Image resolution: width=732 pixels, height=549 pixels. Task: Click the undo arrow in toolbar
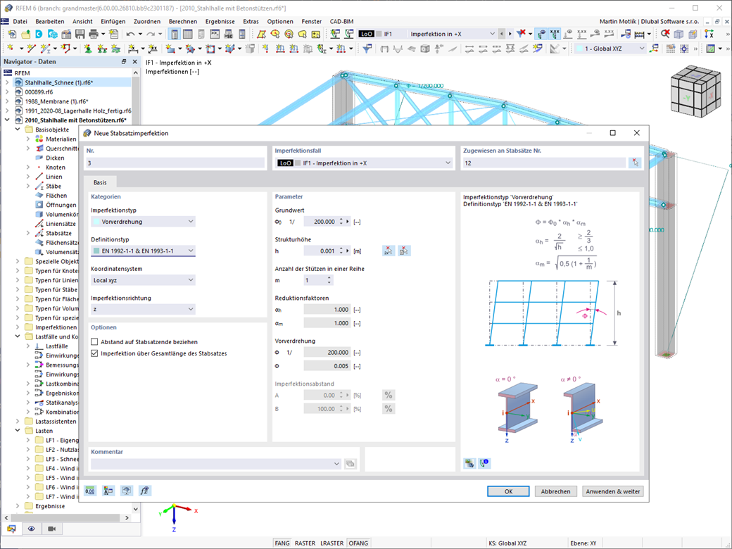[x=130, y=34]
